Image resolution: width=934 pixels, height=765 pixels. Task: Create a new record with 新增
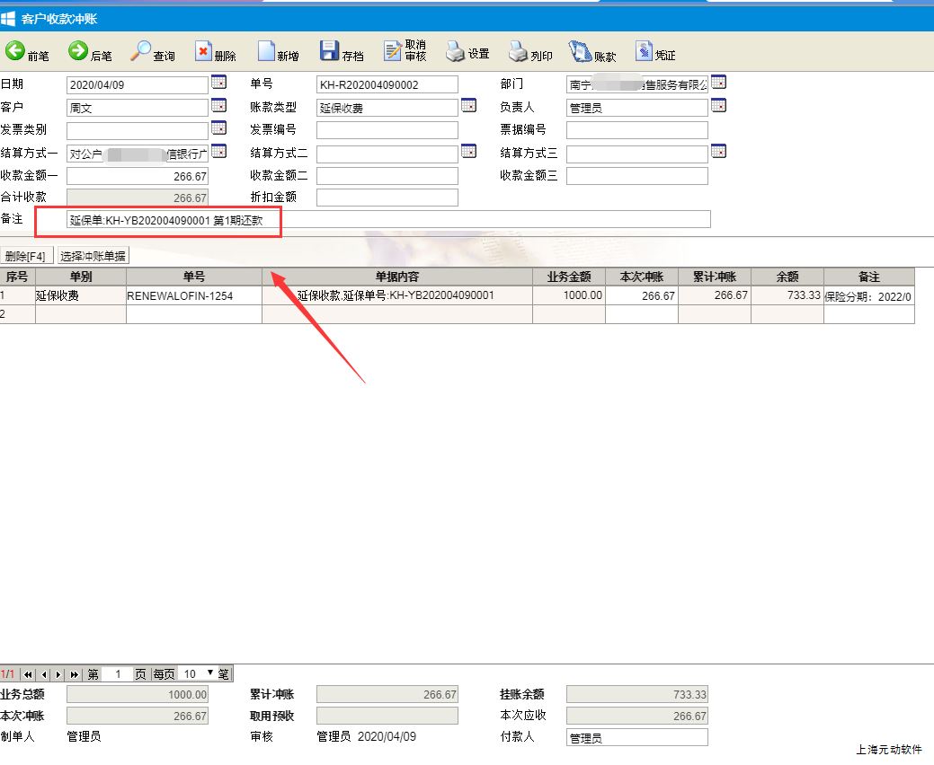[x=278, y=53]
